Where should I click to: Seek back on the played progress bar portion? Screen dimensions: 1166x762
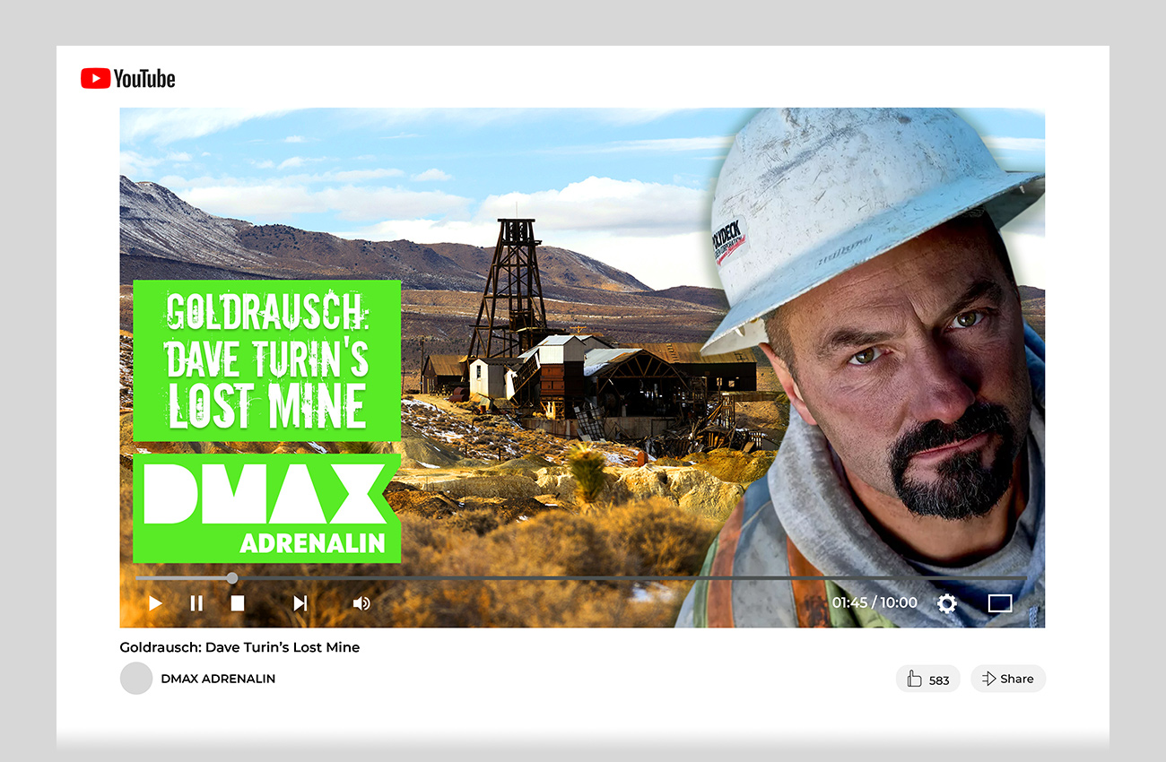tap(179, 578)
